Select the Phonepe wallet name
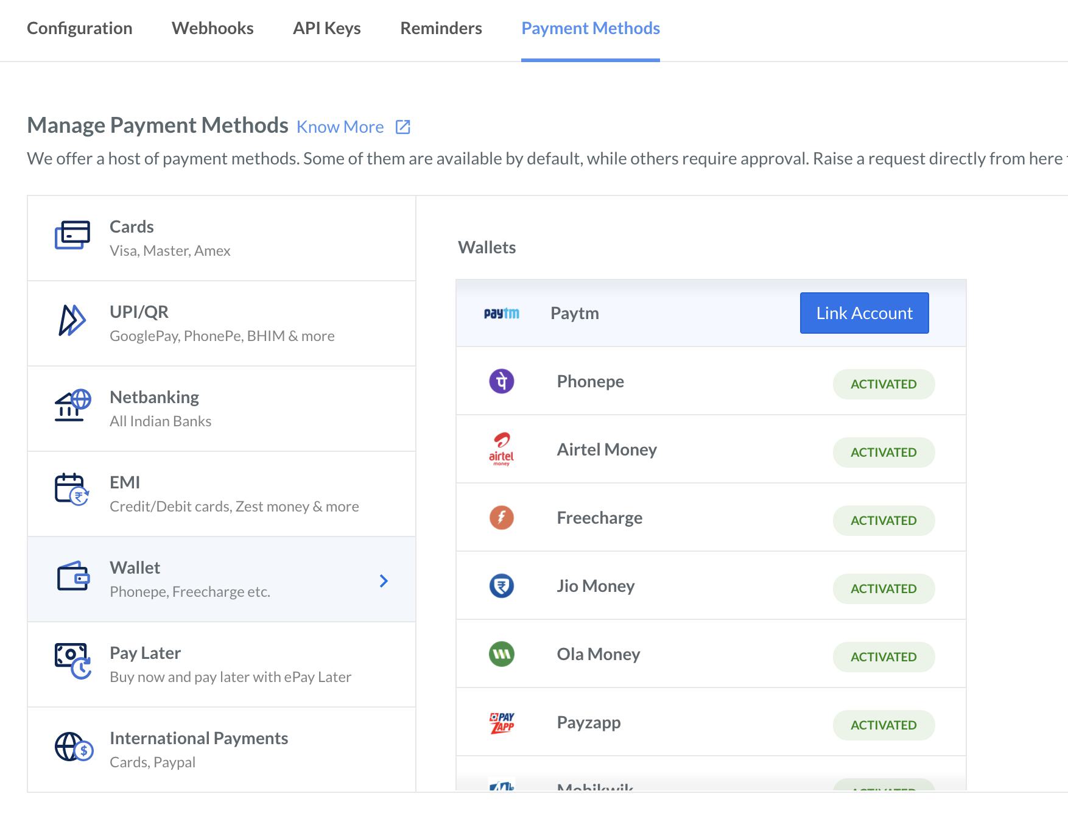This screenshot has width=1068, height=816. point(591,381)
